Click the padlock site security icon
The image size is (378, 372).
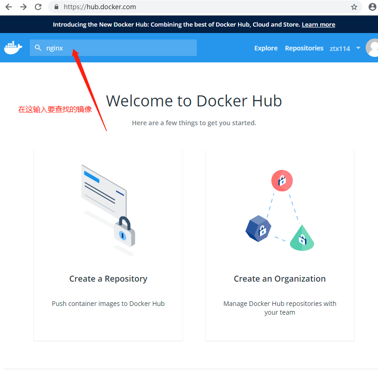pos(56,7)
